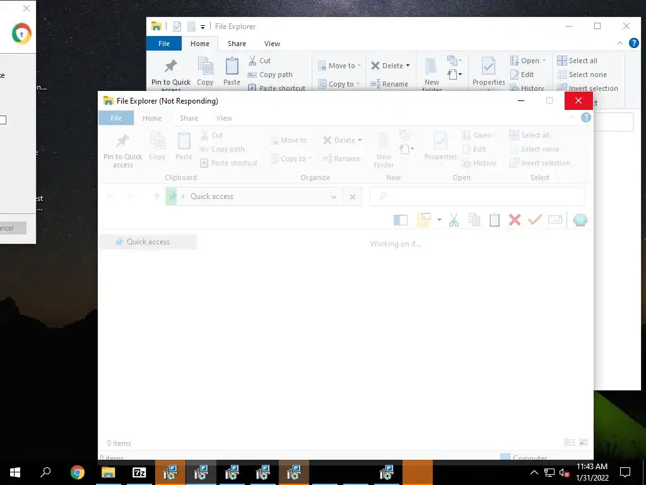Click Copy path in back File Explorer ribbon
646x485 pixels.
[270, 75]
